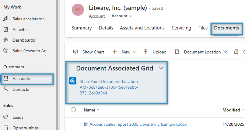Image resolution: width=245 pixels, height=130 pixels.
Task: Open the Document Location dropdown
Action: pyautogui.click(x=225, y=52)
